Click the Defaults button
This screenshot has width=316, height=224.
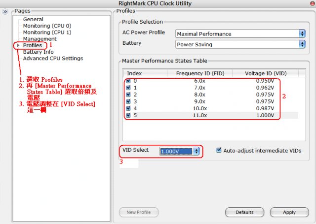244,212
